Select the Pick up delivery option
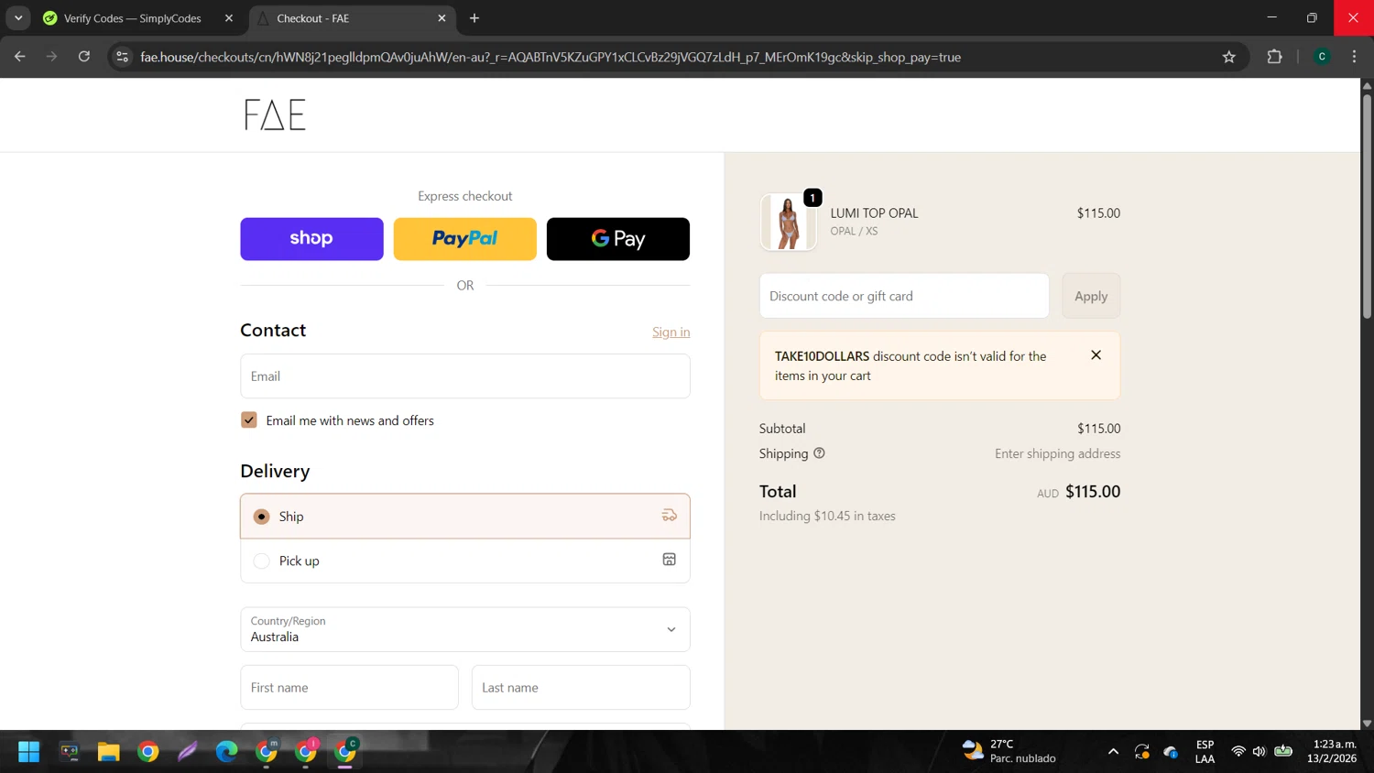Screen dimensions: 1374x773 pyautogui.click(x=464, y=561)
